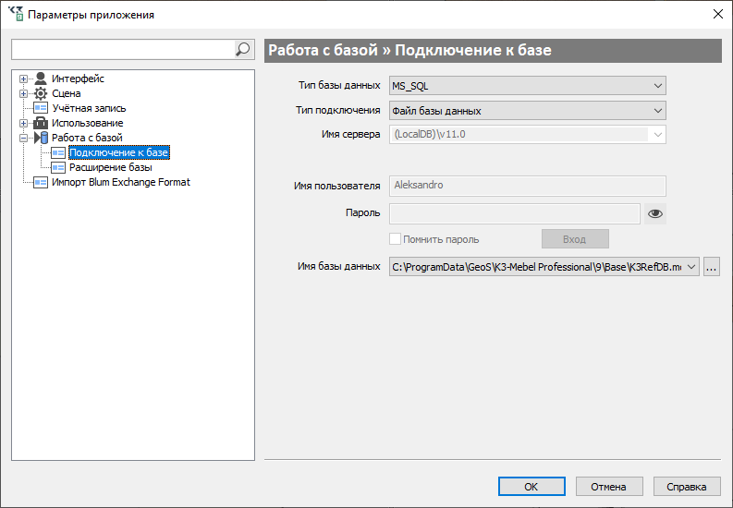
Task: Select Сцена in the tree
Action: [x=66, y=93]
